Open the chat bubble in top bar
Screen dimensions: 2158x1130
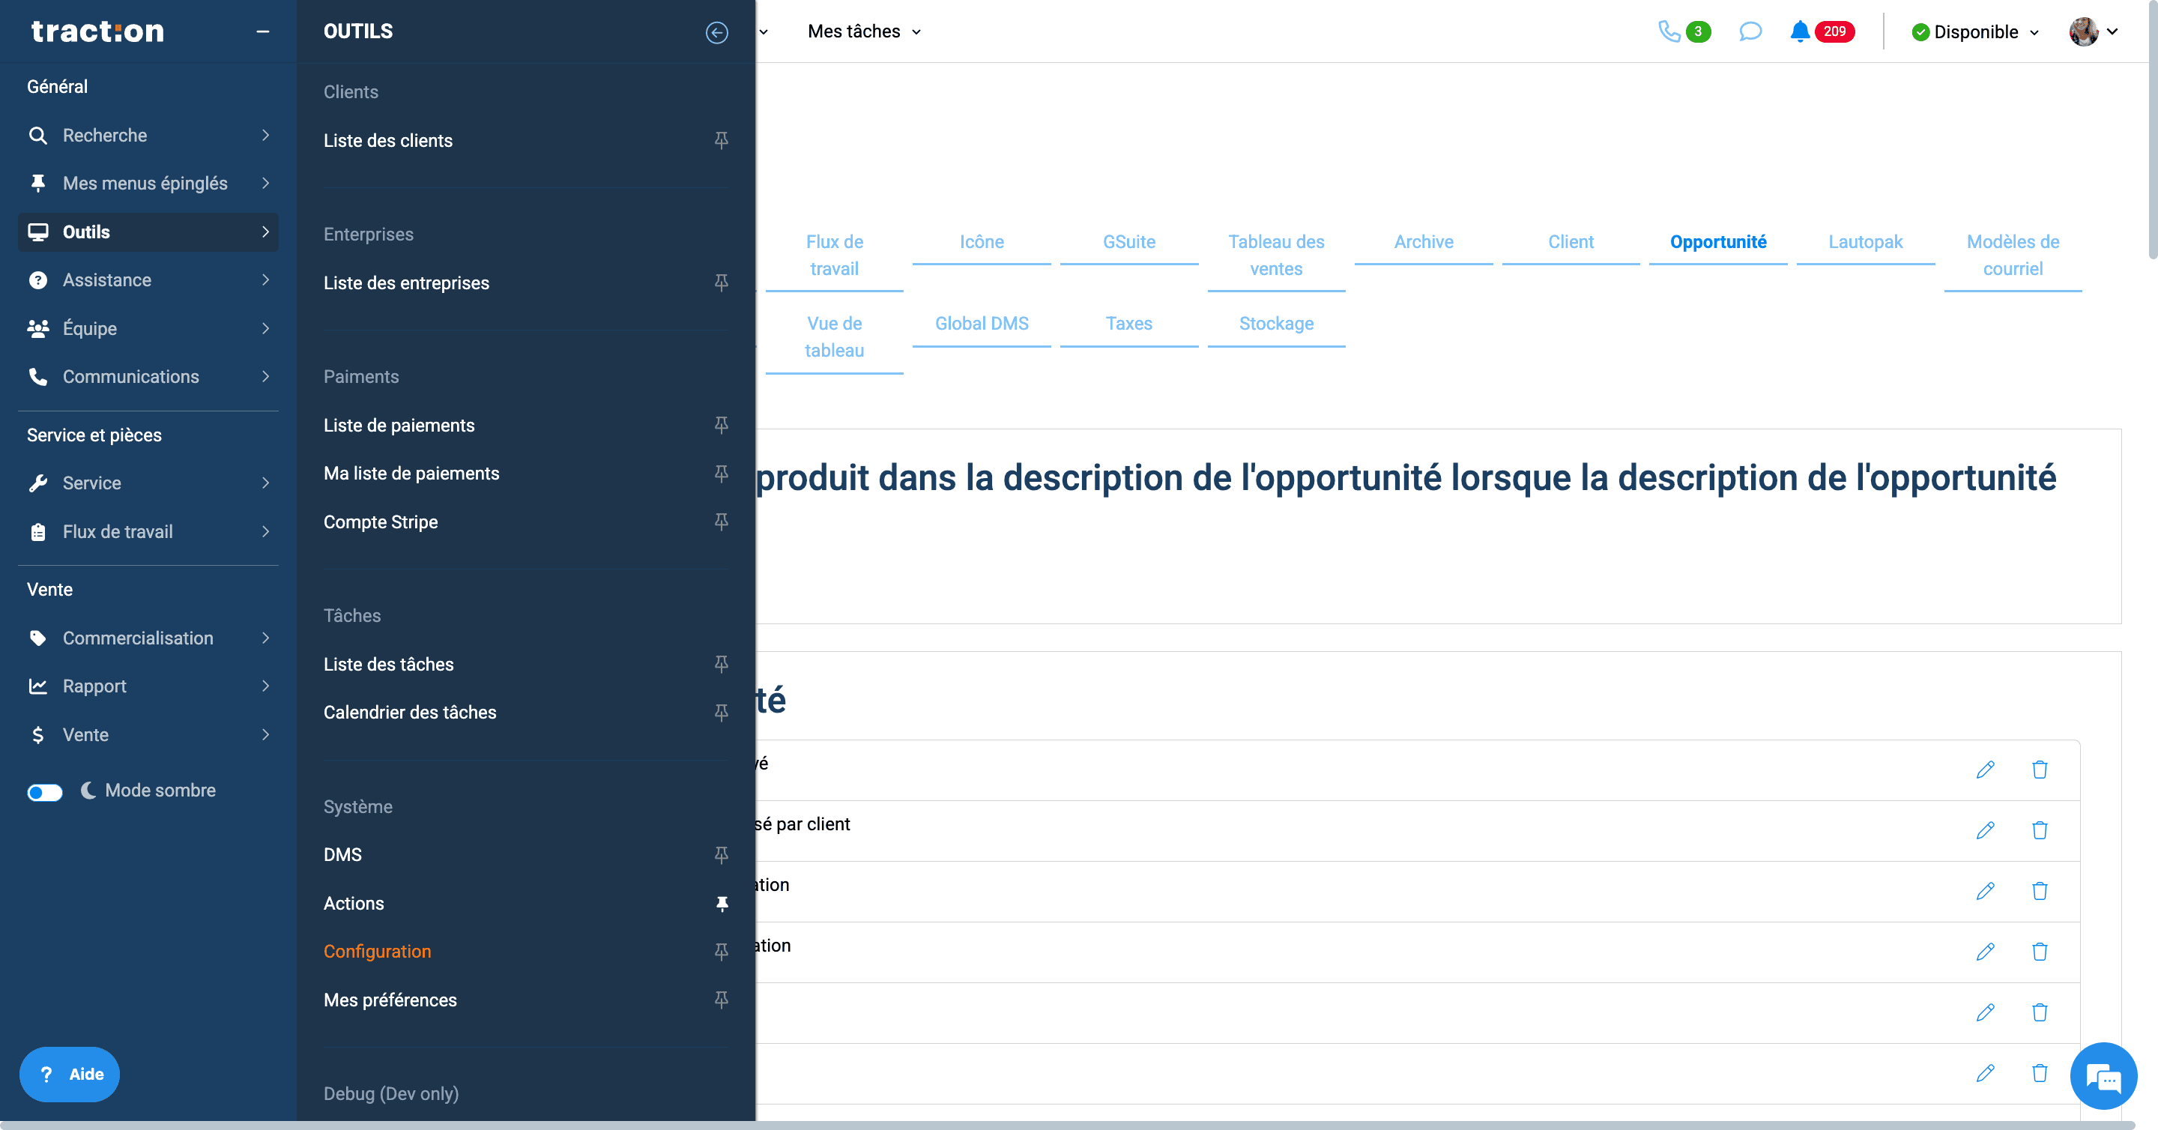click(1750, 31)
